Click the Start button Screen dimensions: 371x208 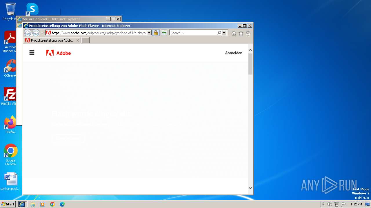tap(8, 204)
